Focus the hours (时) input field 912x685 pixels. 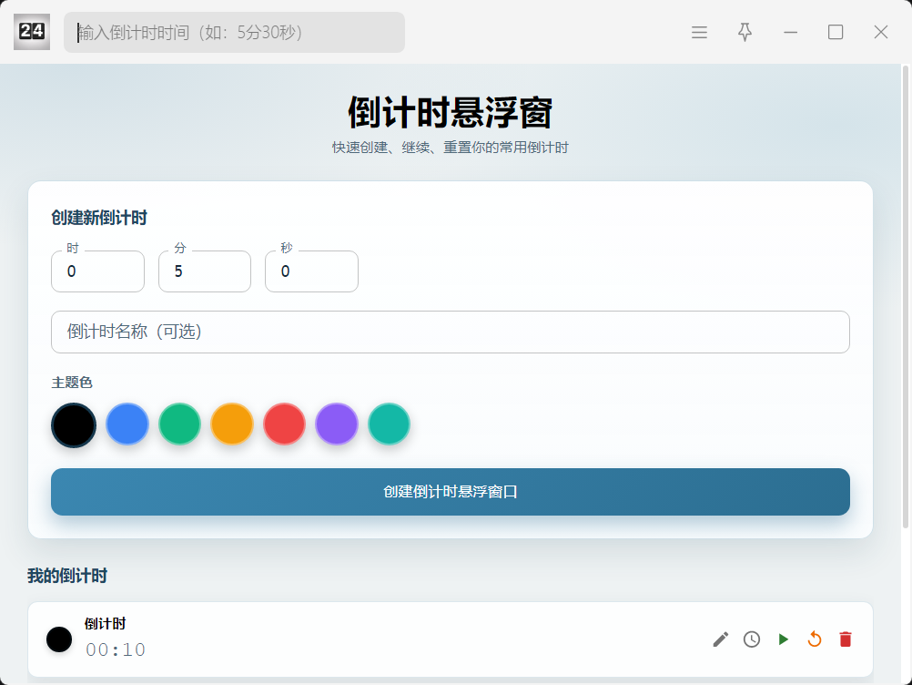(x=97, y=271)
